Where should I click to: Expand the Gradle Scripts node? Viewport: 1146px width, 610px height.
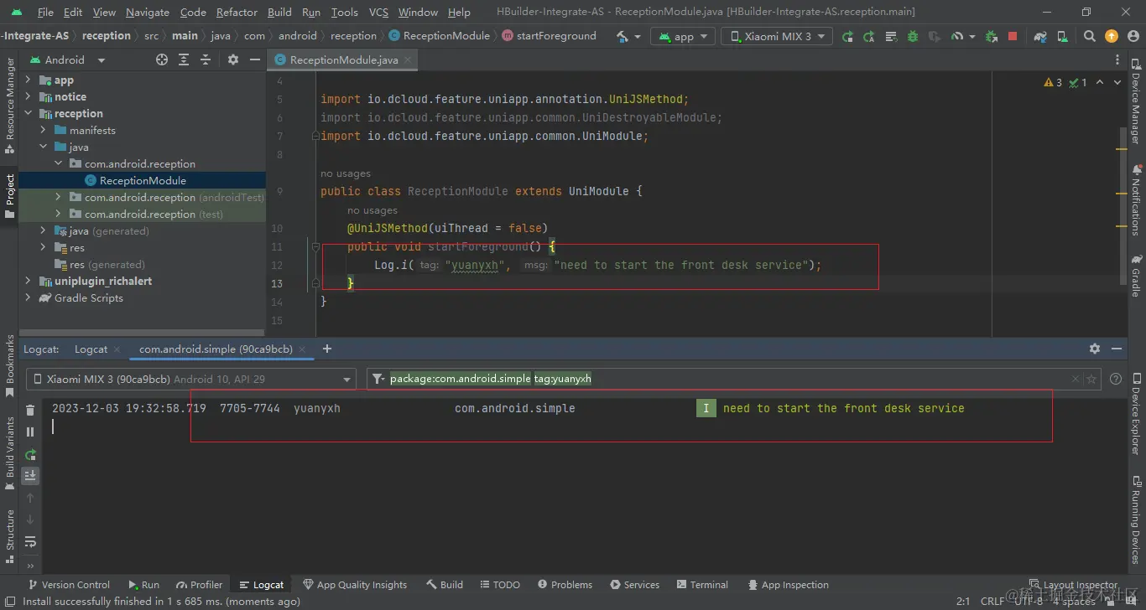pyautogui.click(x=28, y=297)
